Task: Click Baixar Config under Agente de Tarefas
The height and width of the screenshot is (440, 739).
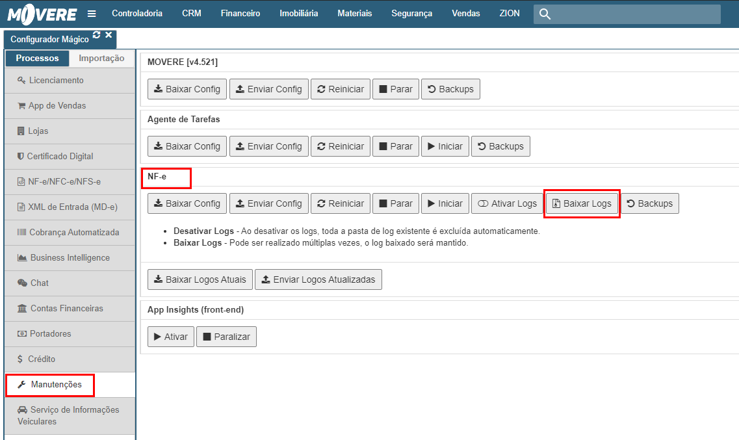Action: pos(187,146)
